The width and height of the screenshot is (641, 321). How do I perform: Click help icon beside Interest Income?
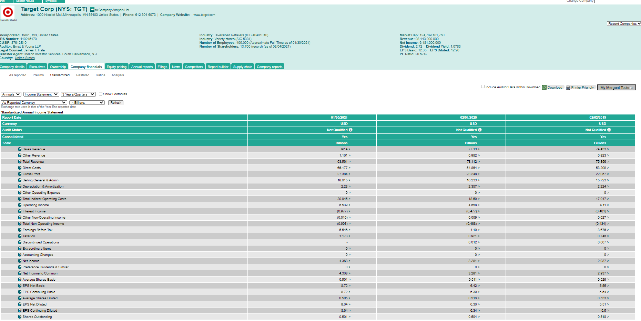[x=20, y=211]
